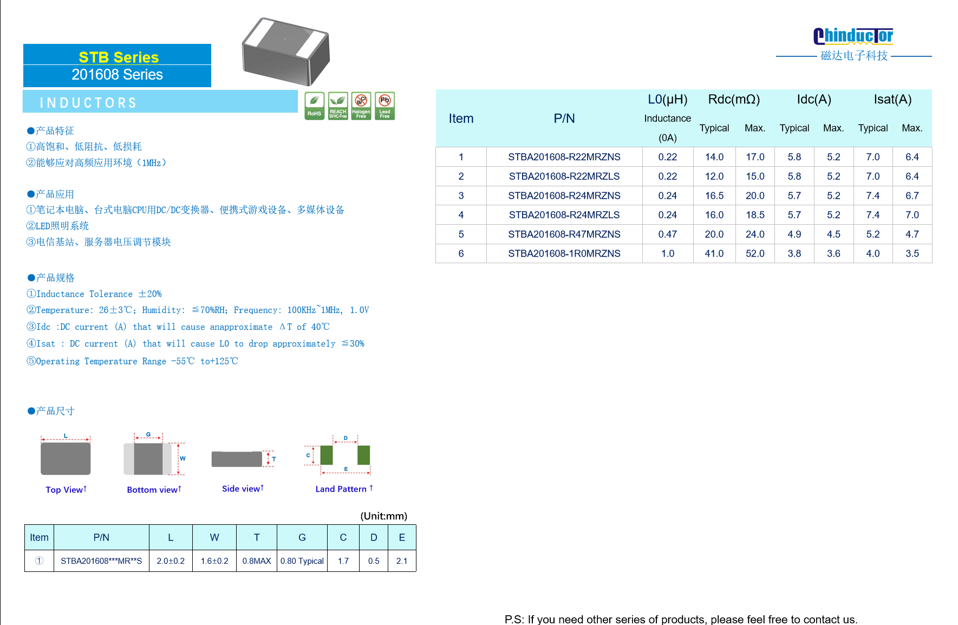Screen dimensions: 958x625
Task: Click the RoHS compliance badge
Action: coord(314,106)
